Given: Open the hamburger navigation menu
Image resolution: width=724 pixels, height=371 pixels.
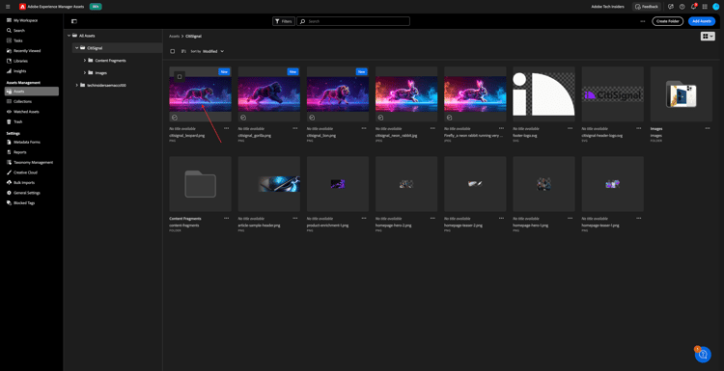Looking at the screenshot, I should pyautogui.click(x=8, y=7).
